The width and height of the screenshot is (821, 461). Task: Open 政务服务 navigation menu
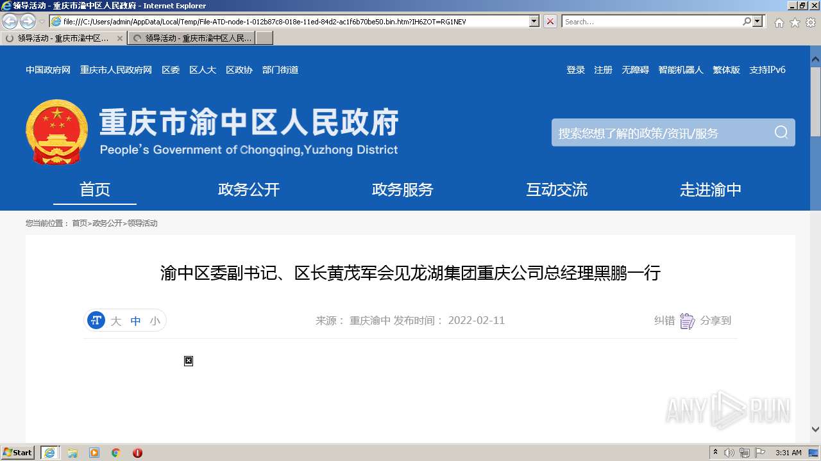[x=403, y=190]
